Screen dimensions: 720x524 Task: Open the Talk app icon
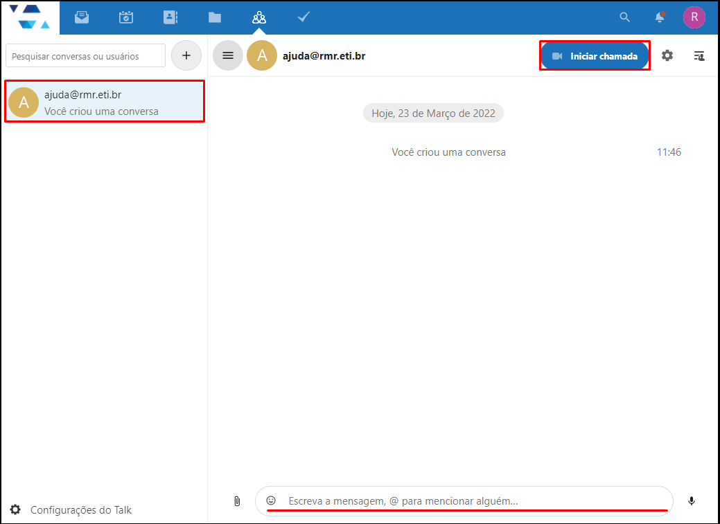[x=259, y=17]
